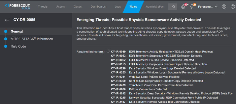Screen dimensions: 236x104
Task: Click info icon beside Required Indicator(s)
Action: (x=108, y=51)
